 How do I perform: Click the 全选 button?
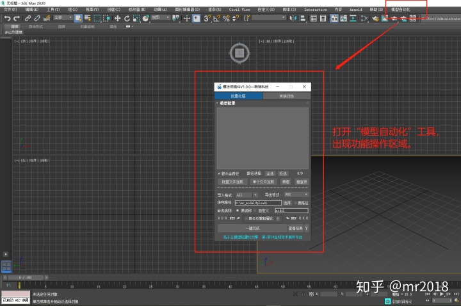pos(270,173)
